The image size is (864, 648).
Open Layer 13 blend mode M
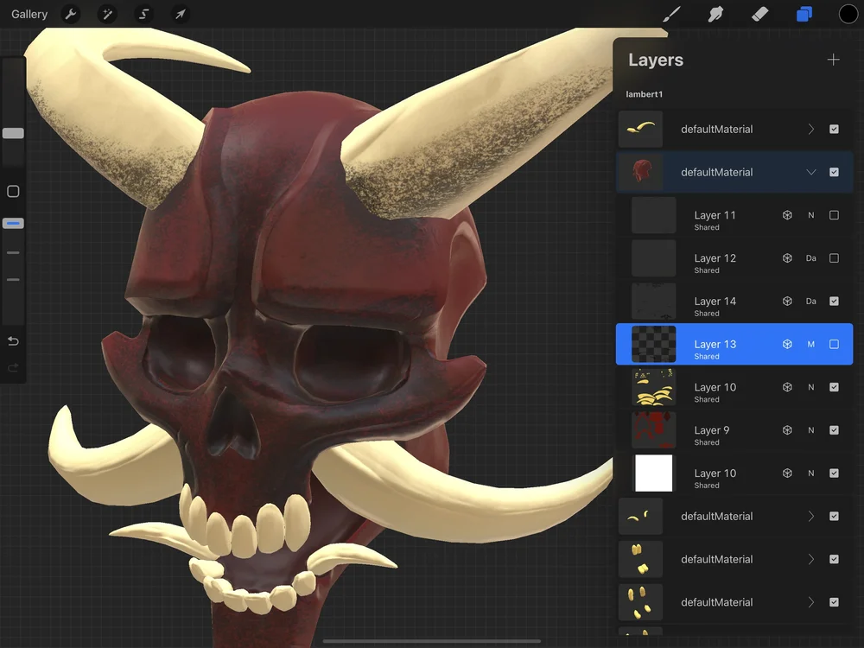[x=810, y=344]
